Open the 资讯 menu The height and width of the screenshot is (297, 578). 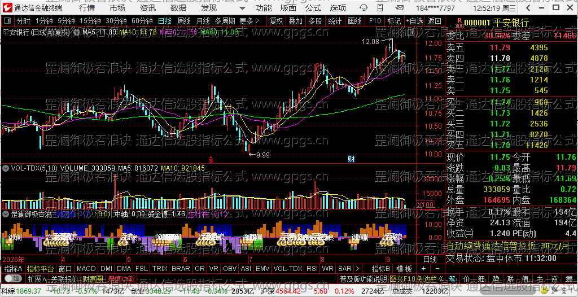tap(148, 8)
